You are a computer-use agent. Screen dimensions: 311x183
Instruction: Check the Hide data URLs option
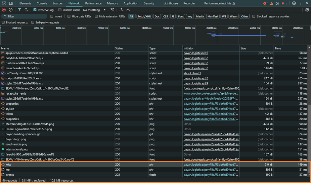point(69,16)
